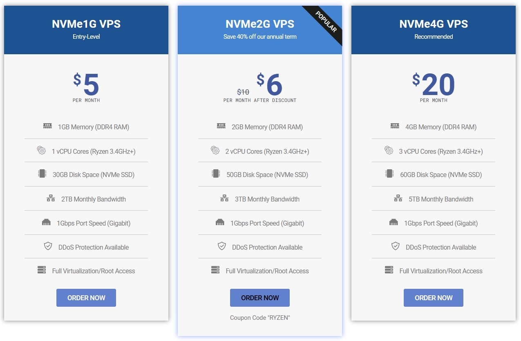Image resolution: width=521 pixels, height=341 pixels.
Task: Click the root access server icon in NVMe1G plan
Action: pos(42,270)
